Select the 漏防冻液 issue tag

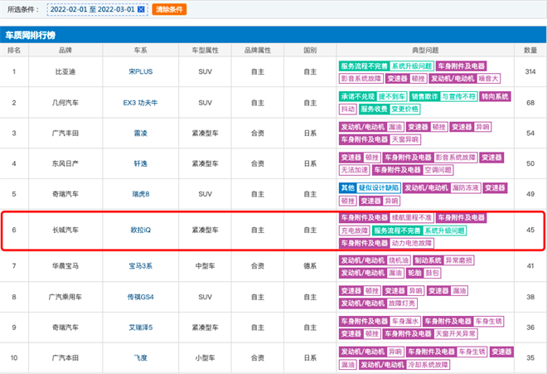[x=466, y=188]
